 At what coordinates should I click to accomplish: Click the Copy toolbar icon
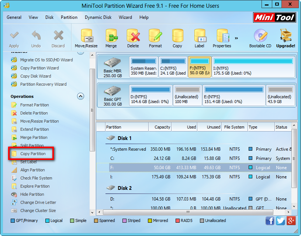pyautogui.click(x=177, y=38)
